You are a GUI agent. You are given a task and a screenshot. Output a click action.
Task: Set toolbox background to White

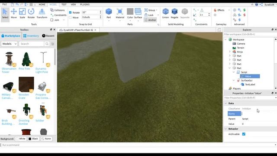(x=21, y=139)
